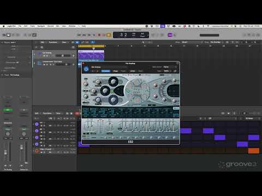Expand the Region disclosure triangle in inspector
This screenshot has height=196, width=262.
tap(2, 42)
